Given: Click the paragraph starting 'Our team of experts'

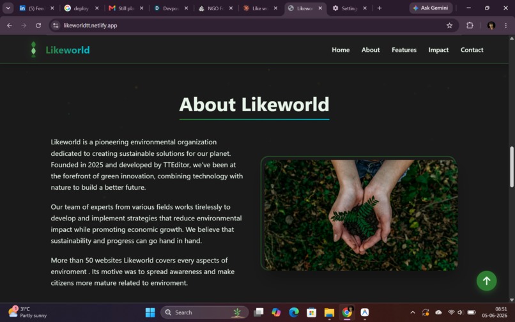Looking at the screenshot, I should (146, 224).
